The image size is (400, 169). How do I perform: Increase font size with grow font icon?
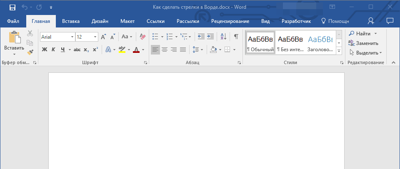tap(103, 37)
